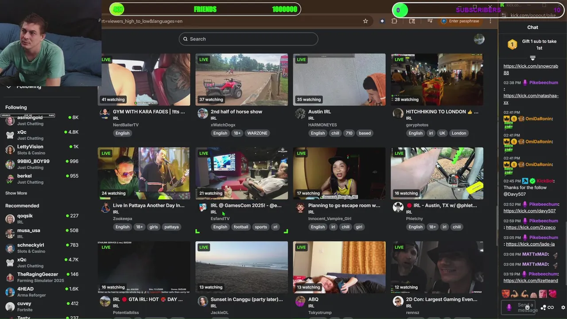Click the Kick search field
Screen dimensions: 567x319
249,39
